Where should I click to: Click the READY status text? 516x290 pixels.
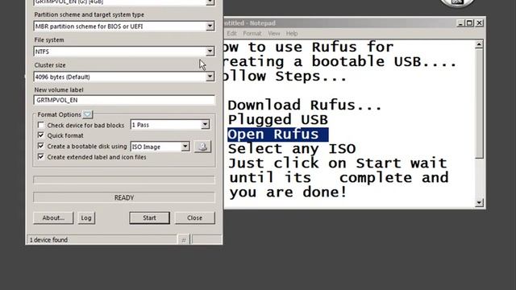click(124, 197)
